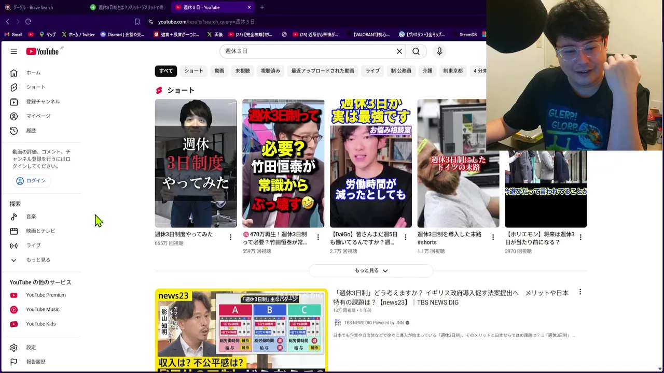
Task: Switch to the グーグル - Brave Search tab
Action: [41, 7]
